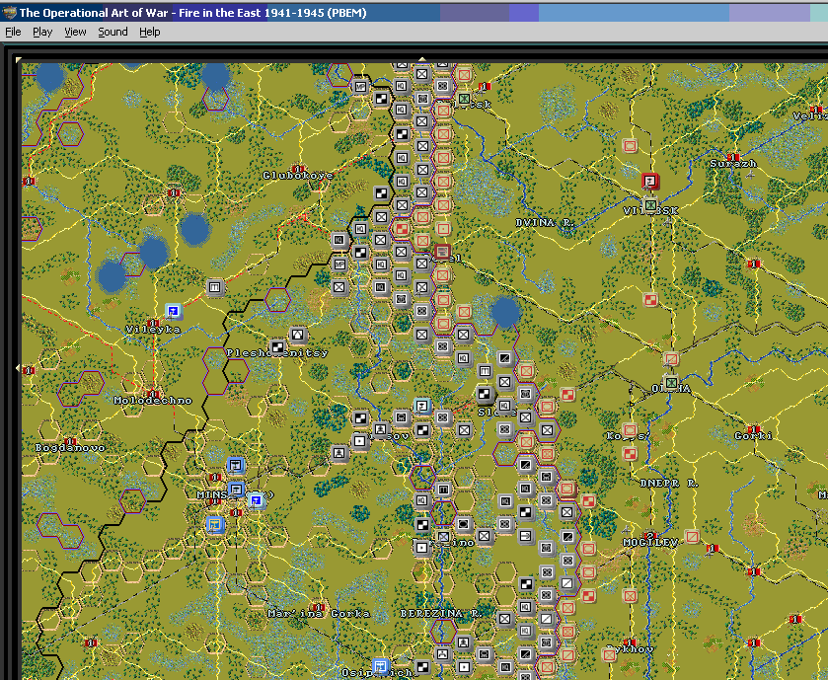
Task: Click the BEREZINA R. river label
Action: tap(441, 614)
